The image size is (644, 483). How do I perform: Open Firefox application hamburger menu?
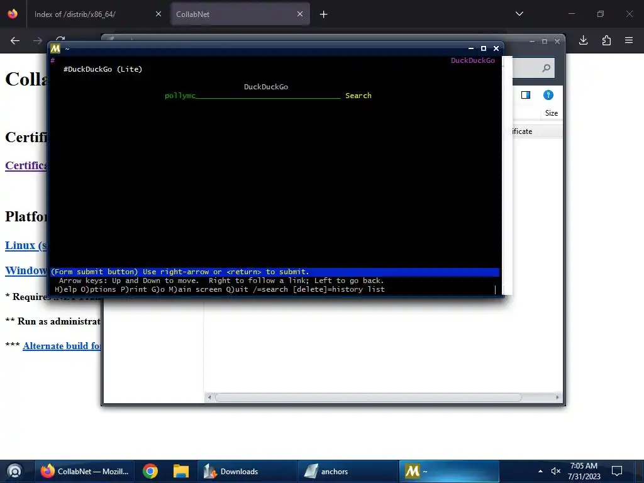click(629, 40)
